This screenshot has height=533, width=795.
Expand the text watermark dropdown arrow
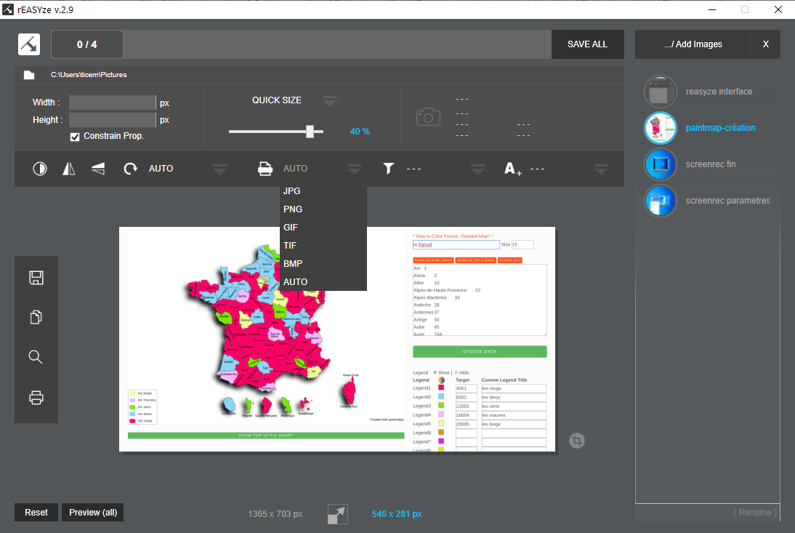pos(601,169)
